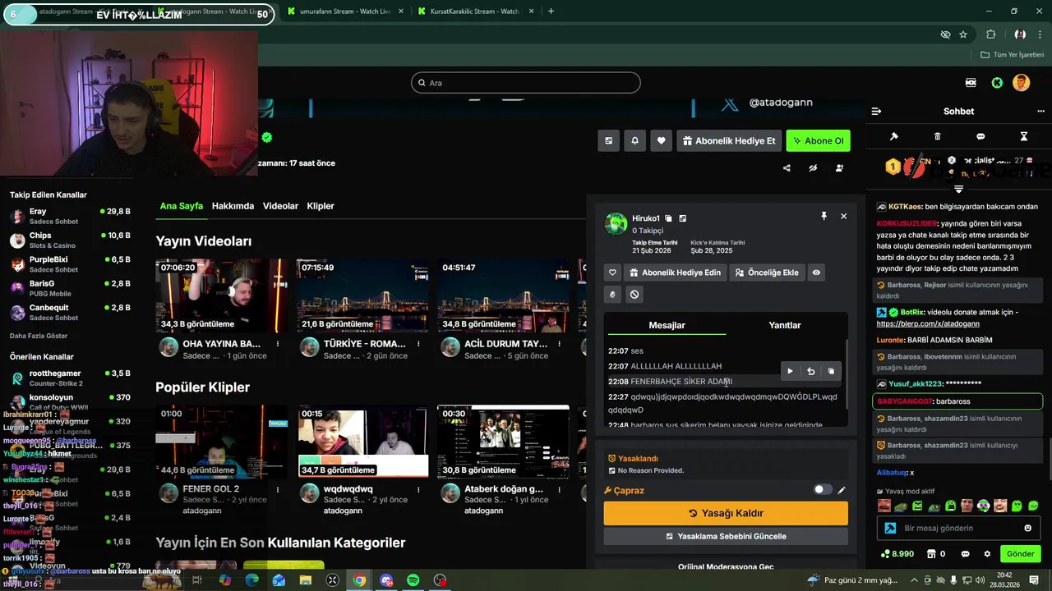The height and width of the screenshot is (591, 1052).
Task: Click the muted microphone icon in user card
Action: (612, 295)
